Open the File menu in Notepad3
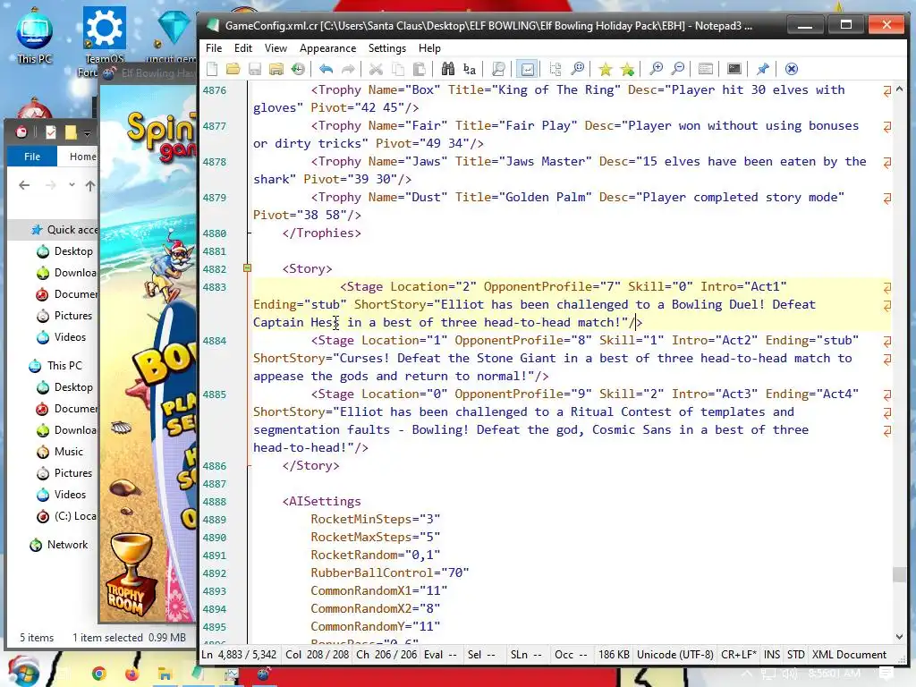Viewport: 916px width, 687px height. (x=214, y=48)
